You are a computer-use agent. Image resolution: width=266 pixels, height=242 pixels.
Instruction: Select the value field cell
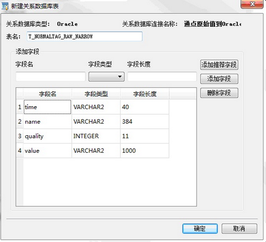coord(47,150)
